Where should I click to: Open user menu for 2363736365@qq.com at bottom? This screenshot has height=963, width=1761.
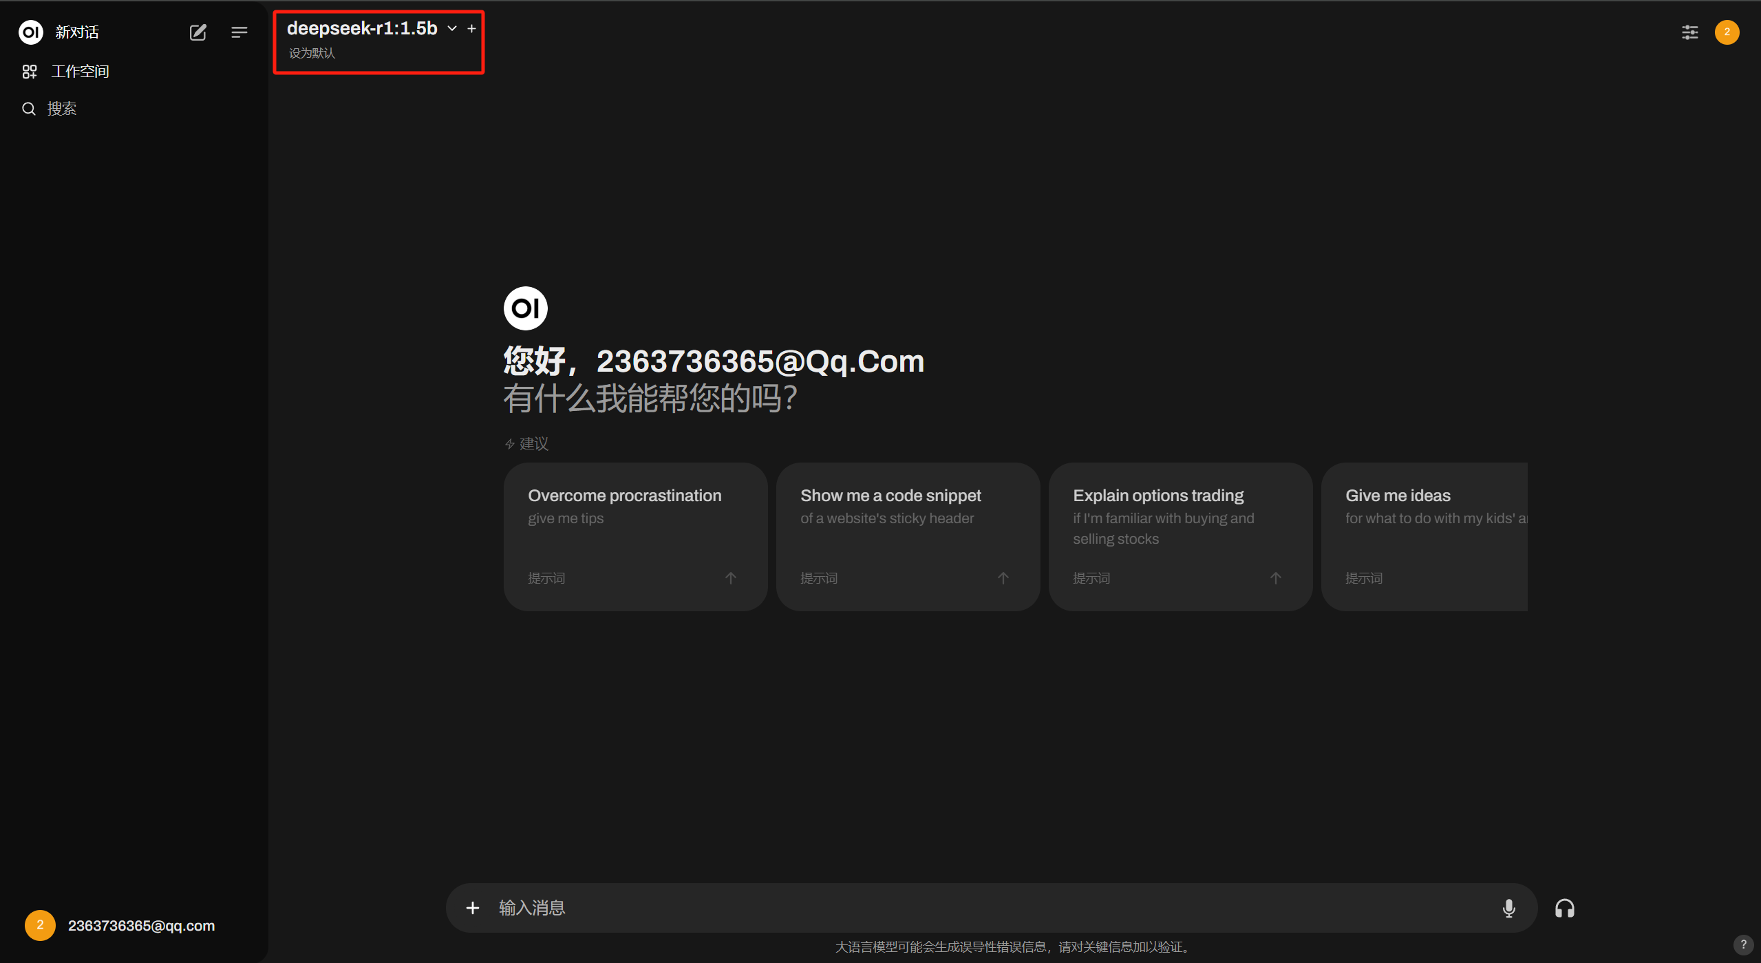(x=120, y=925)
